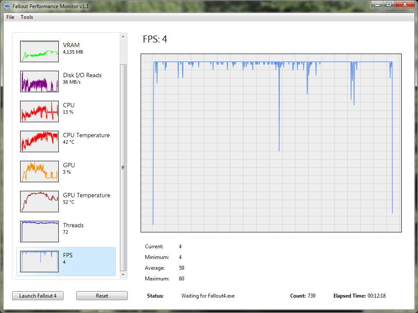Click the app icon in title bar

[7, 6]
